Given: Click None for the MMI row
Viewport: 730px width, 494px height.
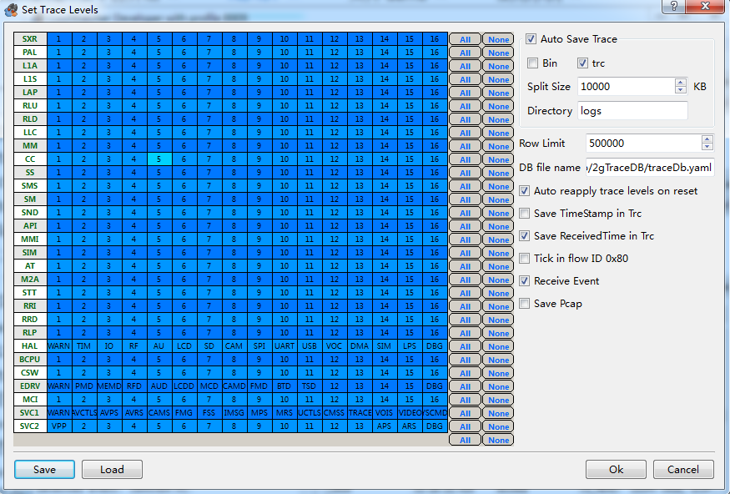Looking at the screenshot, I should [x=498, y=239].
